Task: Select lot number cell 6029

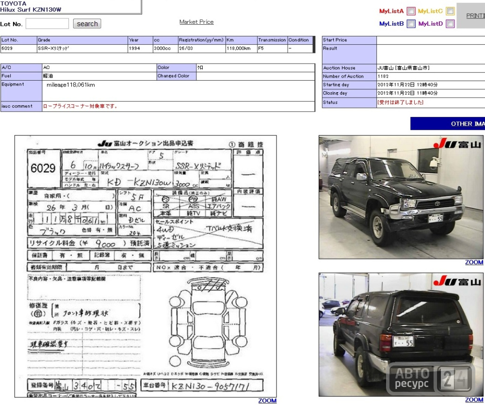Action: 18,48
